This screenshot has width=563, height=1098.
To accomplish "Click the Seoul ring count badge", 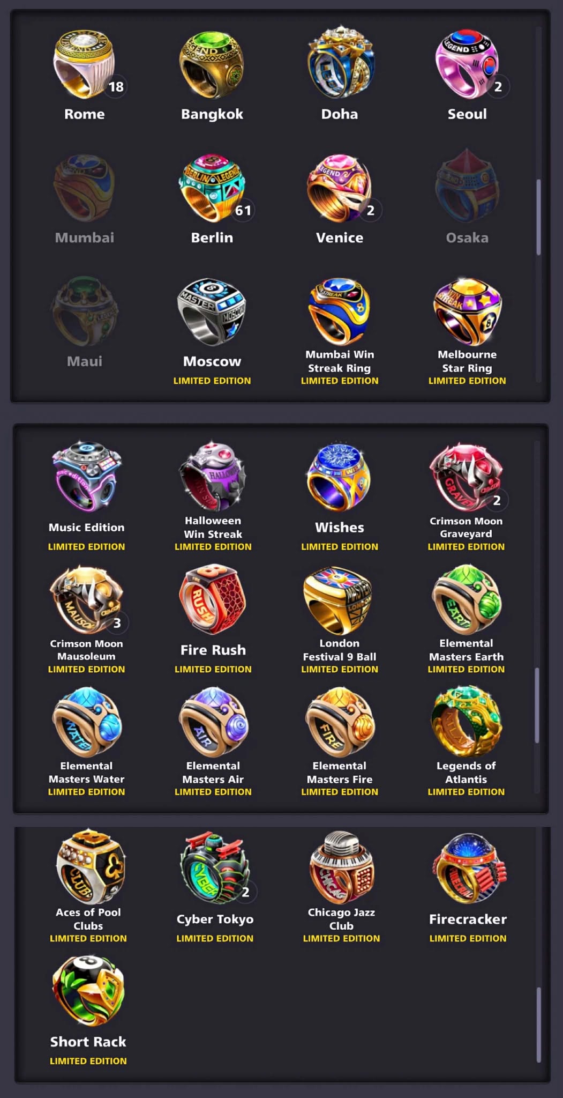I will tap(498, 87).
